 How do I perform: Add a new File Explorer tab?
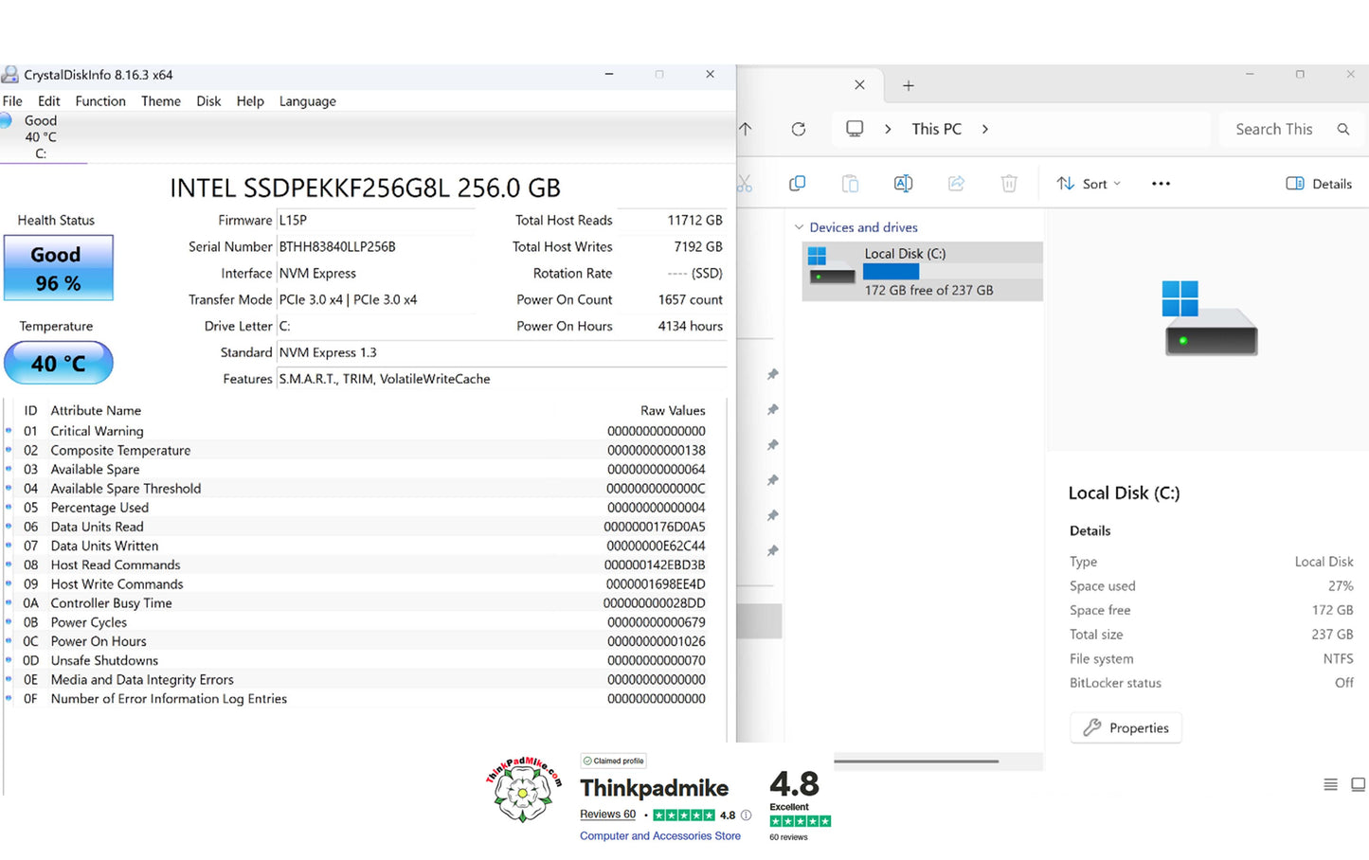coord(908,85)
